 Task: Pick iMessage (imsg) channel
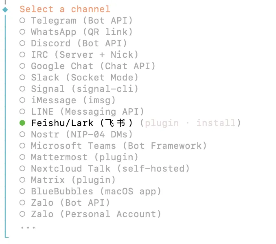[22, 100]
